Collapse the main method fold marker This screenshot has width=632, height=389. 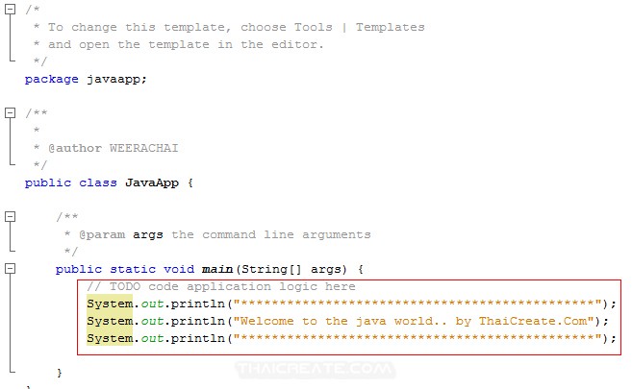point(11,269)
